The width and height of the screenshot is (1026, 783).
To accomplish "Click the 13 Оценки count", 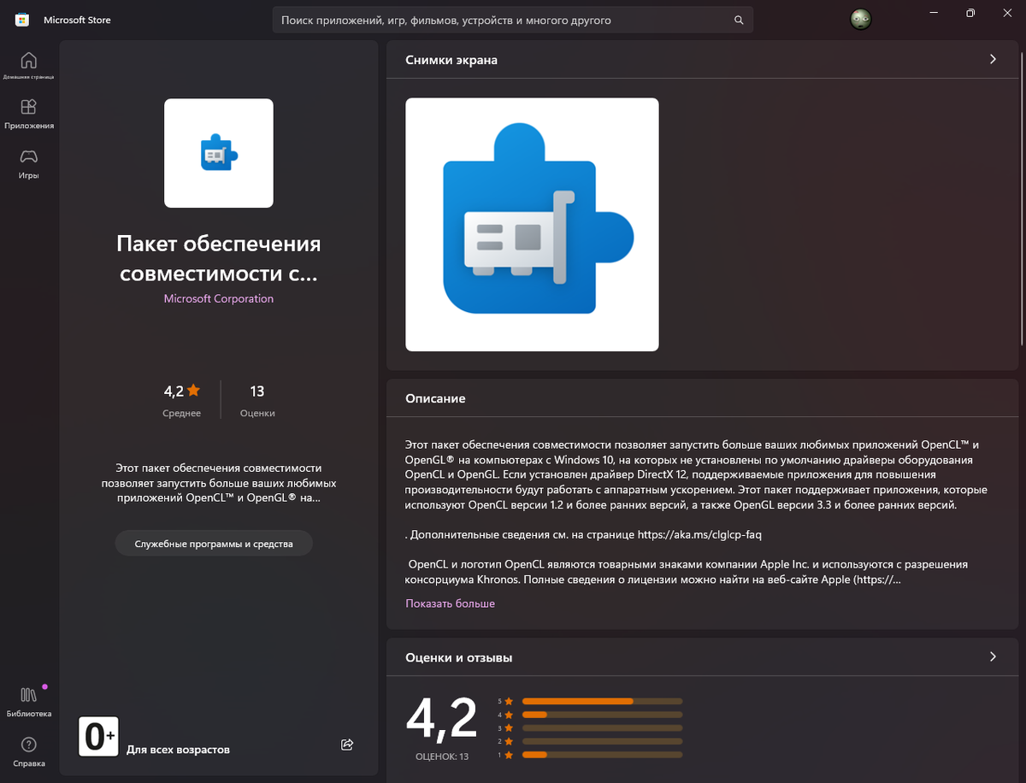I will (x=257, y=400).
